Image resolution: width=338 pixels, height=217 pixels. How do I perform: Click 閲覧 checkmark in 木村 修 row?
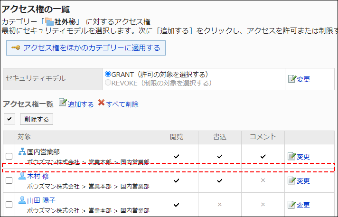click(177, 180)
